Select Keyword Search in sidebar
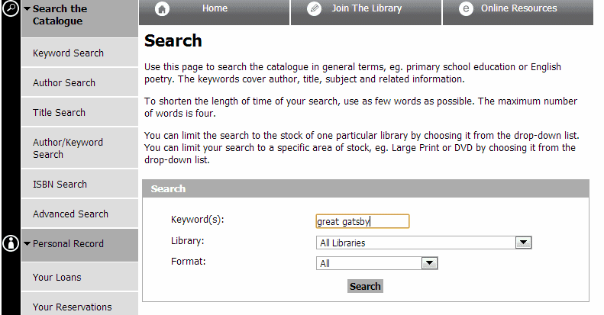The width and height of the screenshot is (604, 315). (68, 53)
